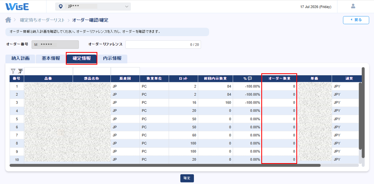This screenshot has width=374, height=184.
Task: Open the user profile icon
Action: pyautogui.click(x=353, y=6)
